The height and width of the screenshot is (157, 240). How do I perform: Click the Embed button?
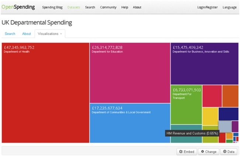point(187,151)
